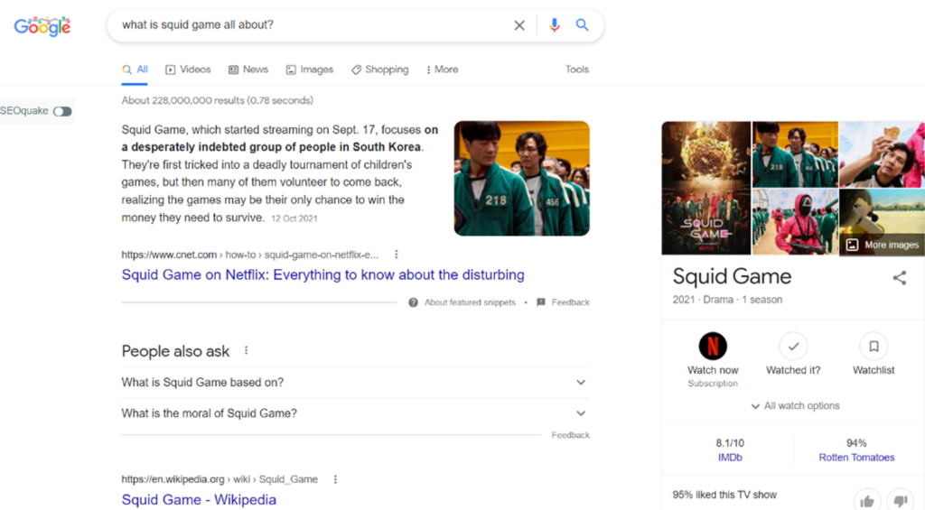The width and height of the screenshot is (925, 510).
Task: Mark Squid Game as watched with the checkmark
Action: (x=793, y=346)
